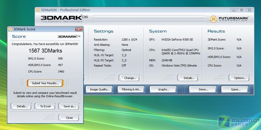261x130 pixels.
Task: Click Filtering value Optimal
Action: click(126, 50)
